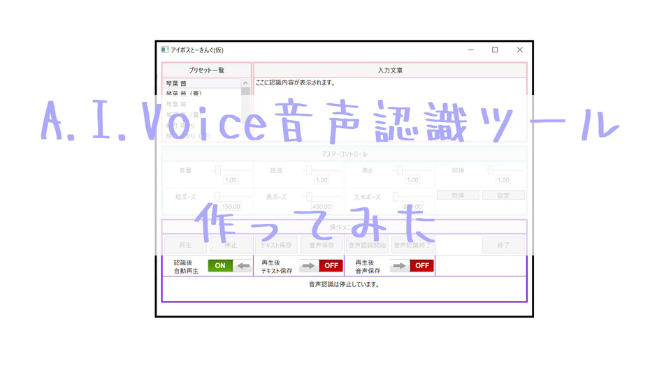Click the 音量 slider handle

coord(218,170)
